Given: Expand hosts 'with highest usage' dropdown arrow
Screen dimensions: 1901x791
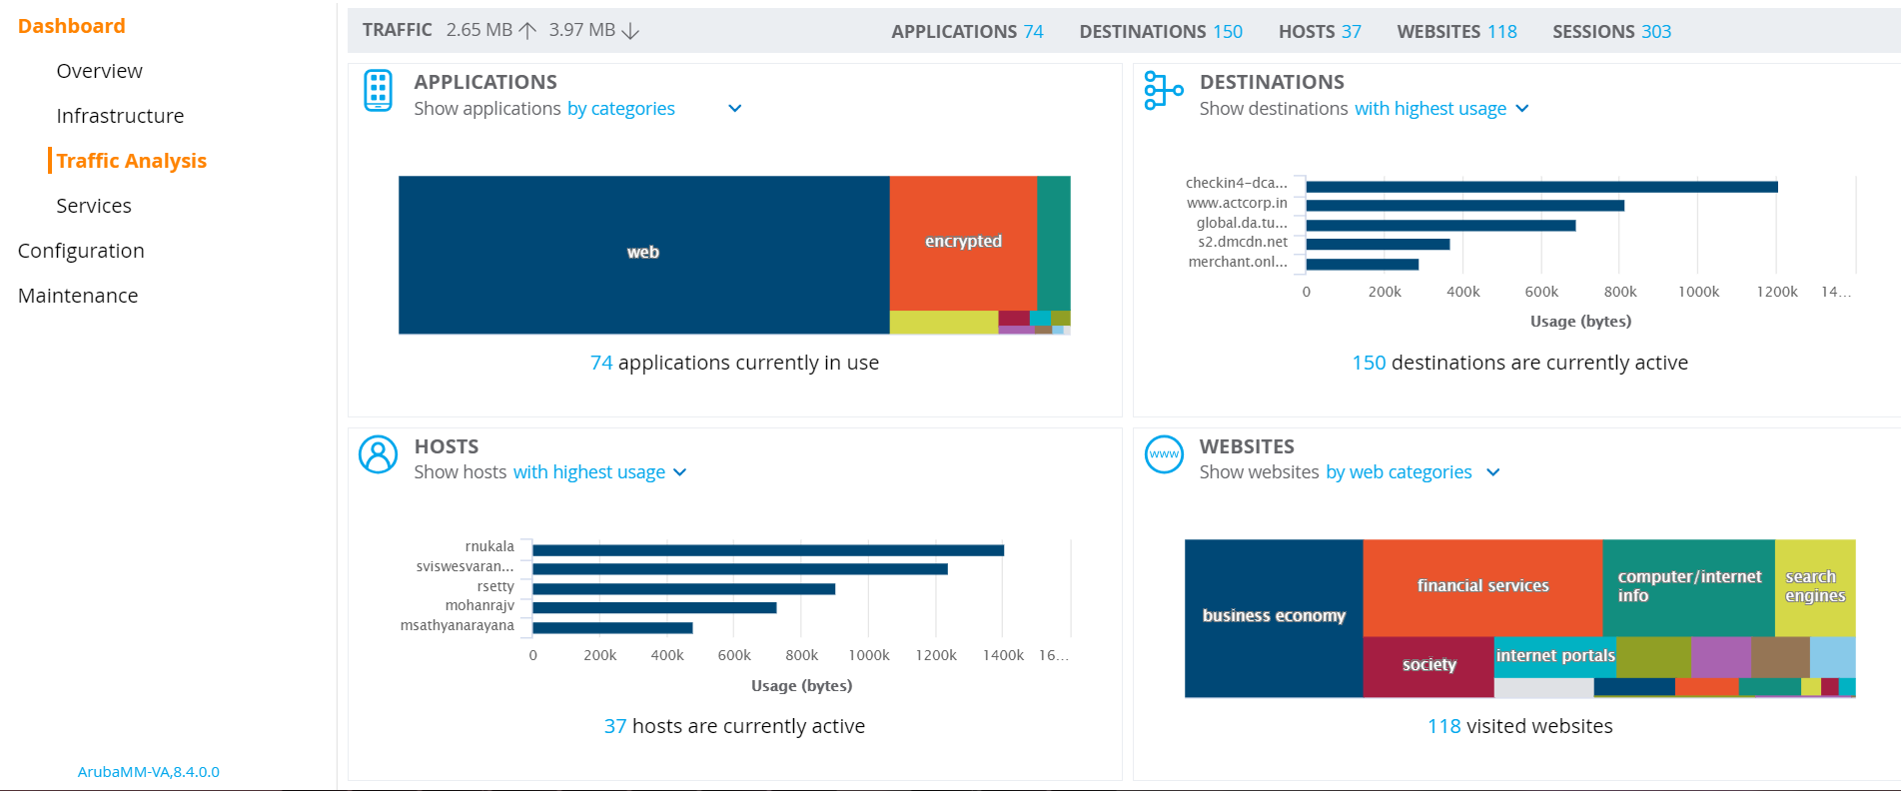Looking at the screenshot, I should pyautogui.click(x=680, y=472).
